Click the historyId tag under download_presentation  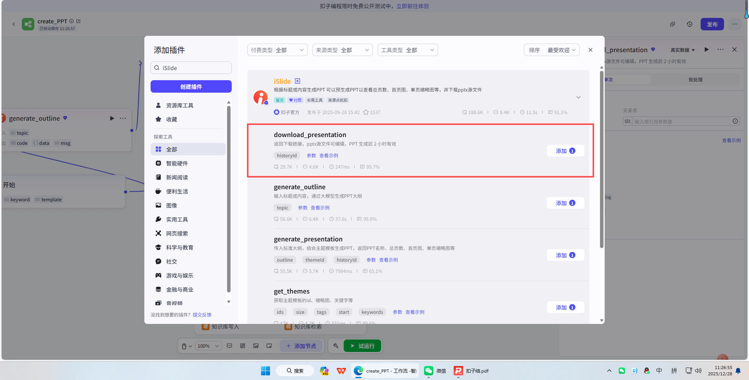(287, 155)
